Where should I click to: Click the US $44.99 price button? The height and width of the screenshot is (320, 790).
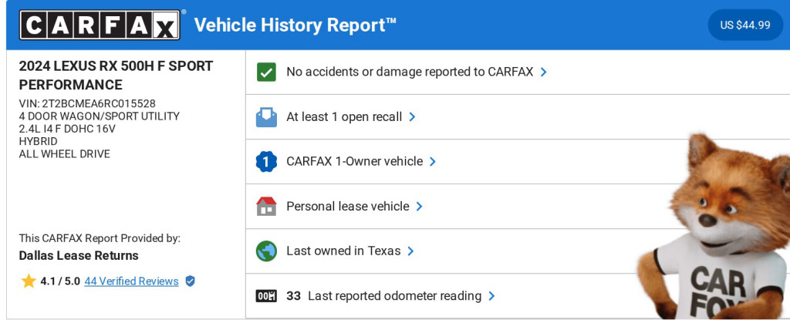click(x=744, y=25)
